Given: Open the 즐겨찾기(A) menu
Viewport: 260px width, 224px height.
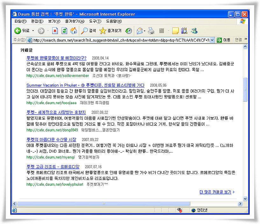Looking at the screenshot, I should 74,21.
